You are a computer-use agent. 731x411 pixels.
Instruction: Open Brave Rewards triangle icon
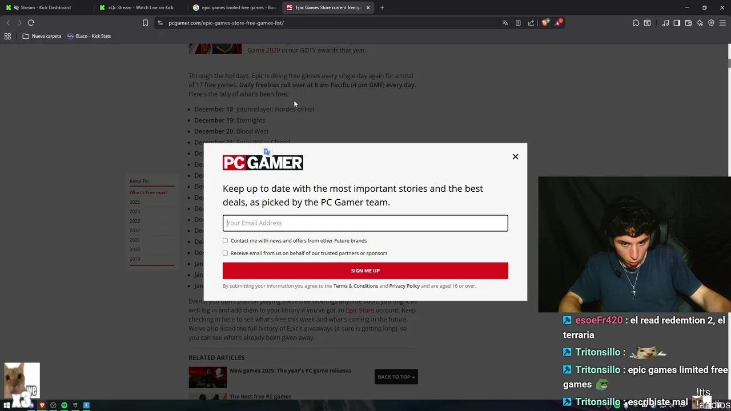click(559, 23)
